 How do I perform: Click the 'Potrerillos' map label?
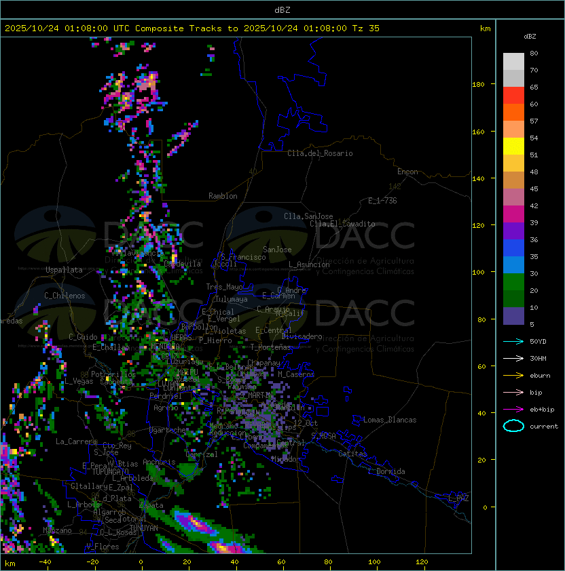tap(113, 374)
